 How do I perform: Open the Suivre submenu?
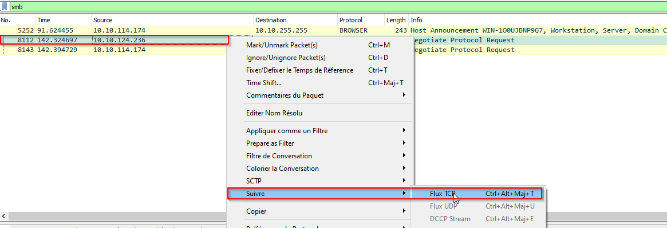[x=320, y=194]
